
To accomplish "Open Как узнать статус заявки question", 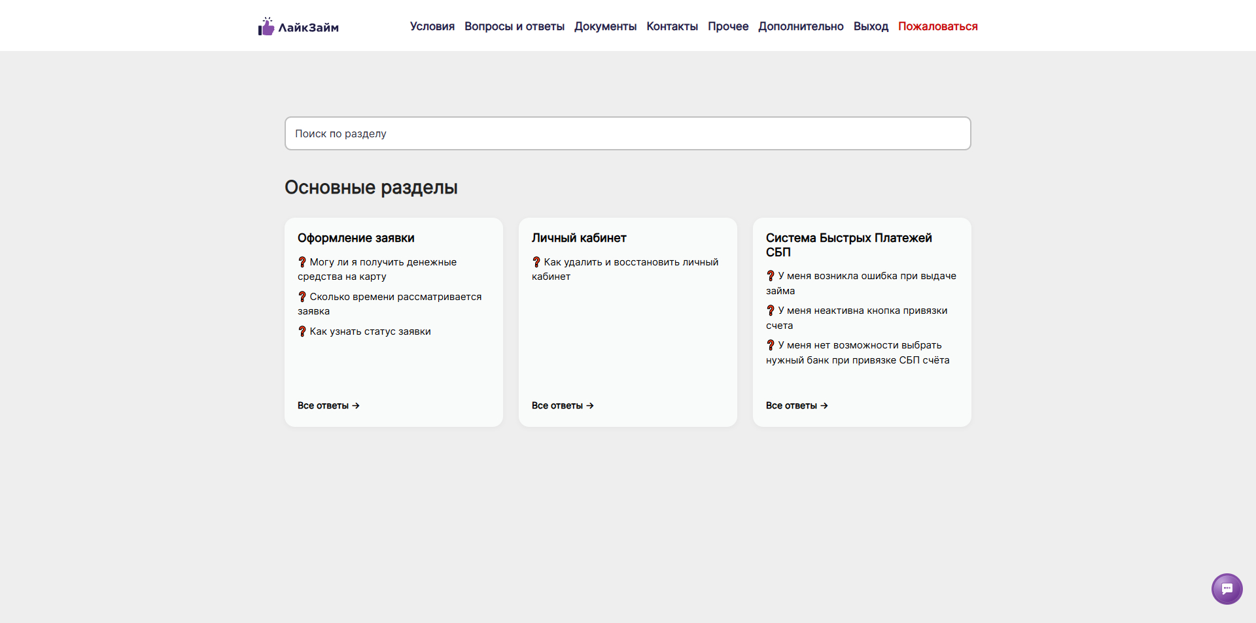I will point(370,331).
